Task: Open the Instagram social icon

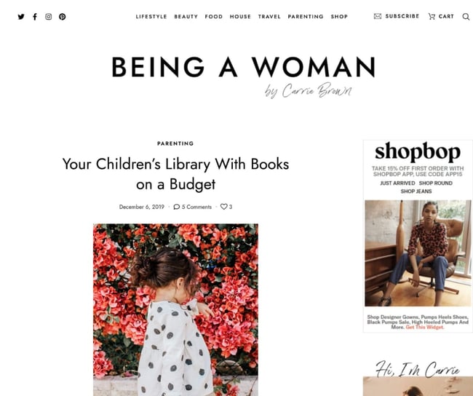Action: [x=49, y=17]
